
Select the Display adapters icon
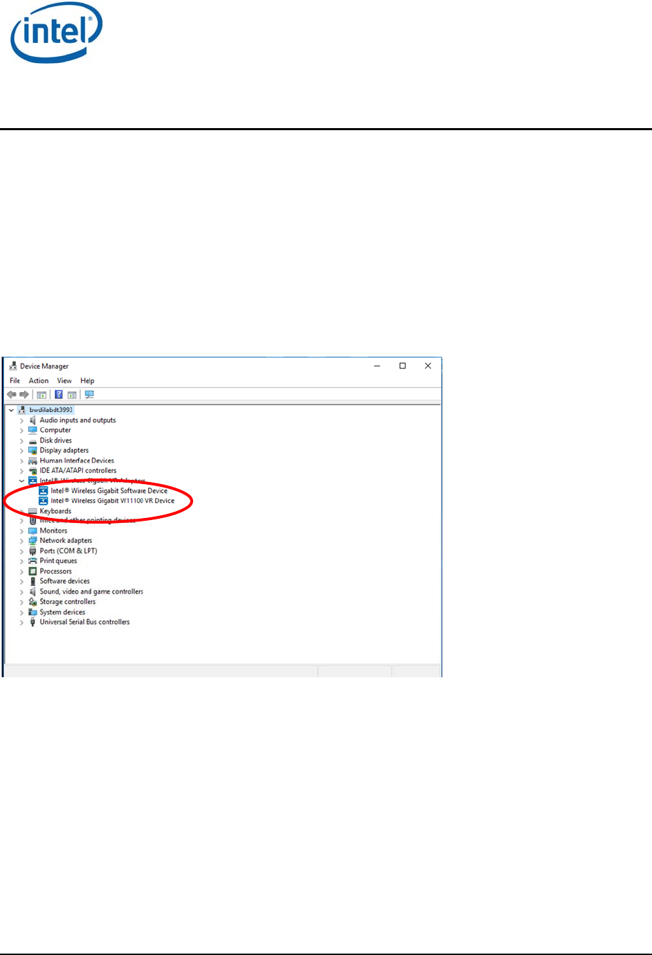coord(33,450)
